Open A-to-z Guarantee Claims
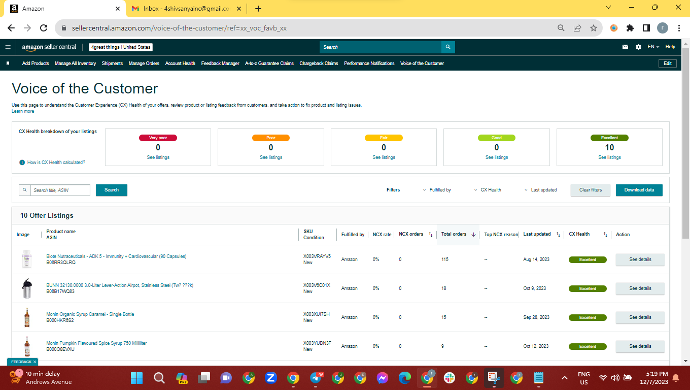The width and height of the screenshot is (690, 390). coord(269,63)
